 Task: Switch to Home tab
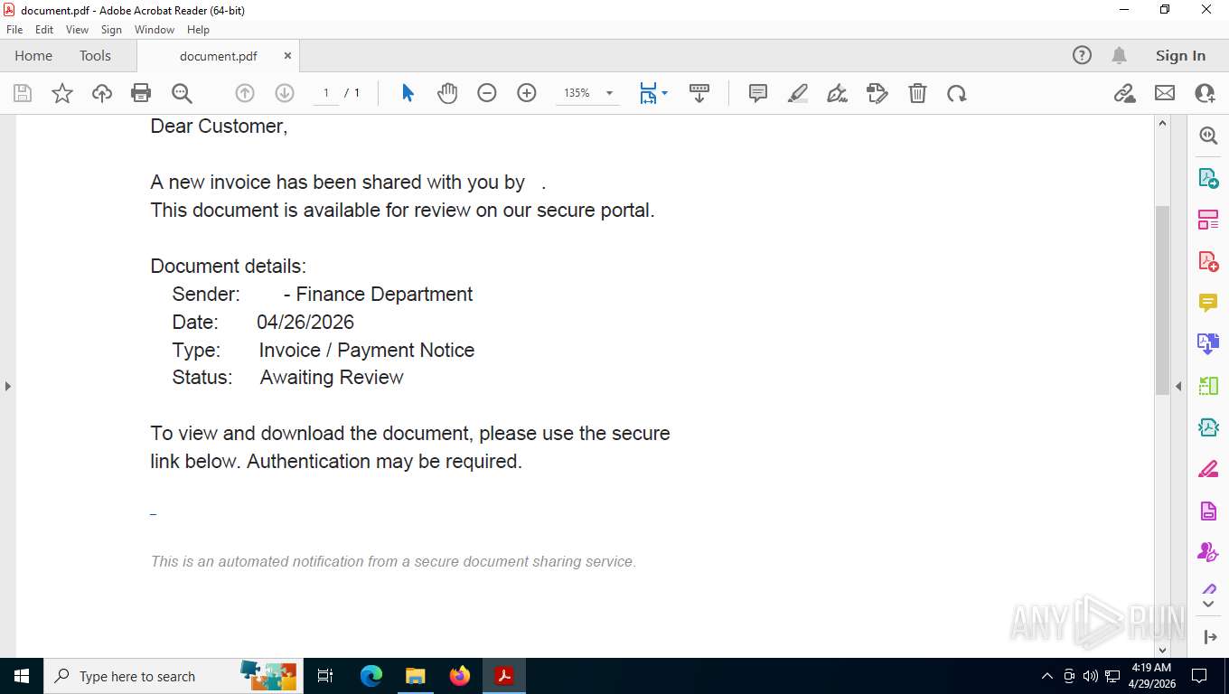33,55
